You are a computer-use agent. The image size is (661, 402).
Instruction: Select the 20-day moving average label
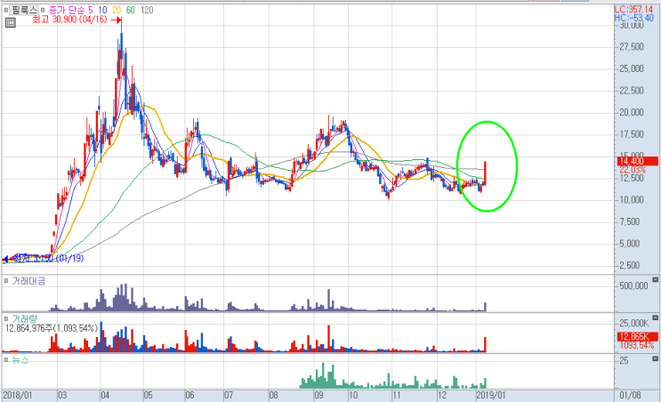pyautogui.click(x=117, y=10)
